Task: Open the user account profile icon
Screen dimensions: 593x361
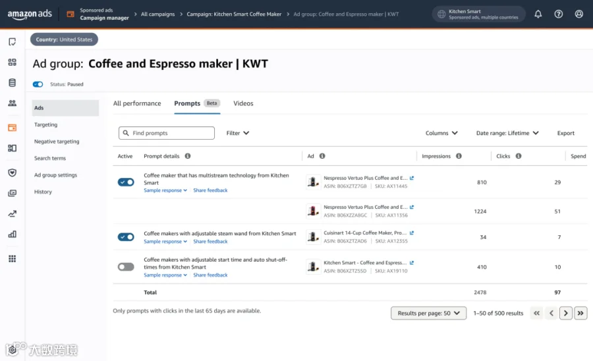Action: pyautogui.click(x=579, y=14)
